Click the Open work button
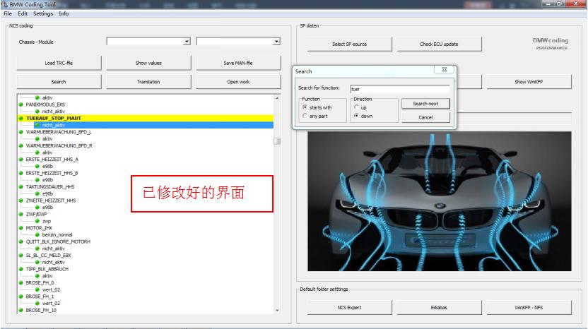Viewport: 588px width, 329px height. point(238,82)
